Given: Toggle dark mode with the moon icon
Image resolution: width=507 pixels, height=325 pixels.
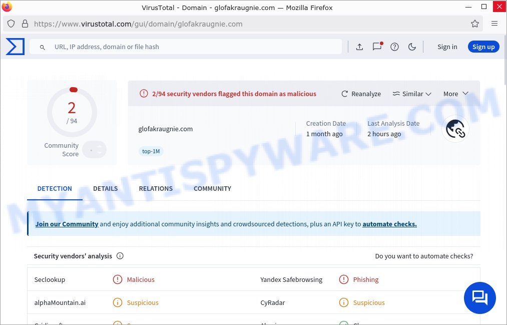Looking at the screenshot, I should coord(412,47).
